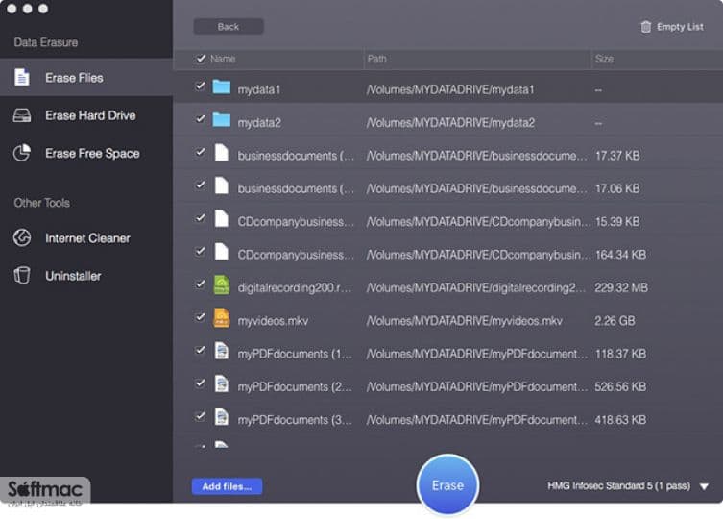Select the myvideos.mkv file name

273,321
